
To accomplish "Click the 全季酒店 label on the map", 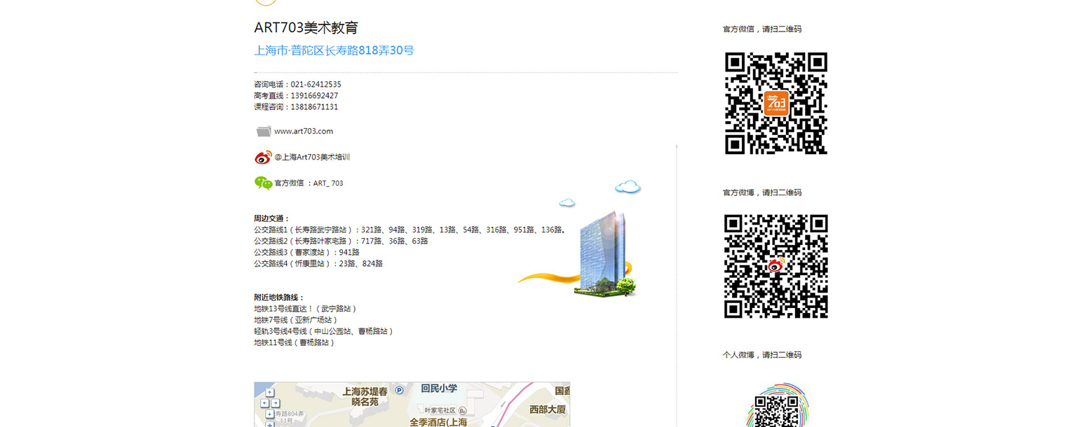I will (438, 422).
